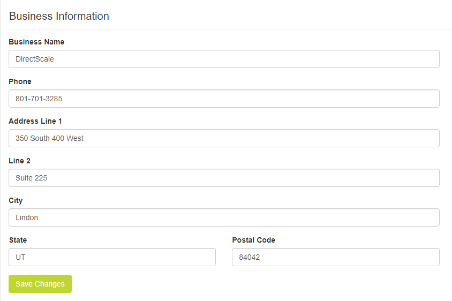Click the City label text
Viewport: 452px width, 301px height.
click(x=16, y=200)
